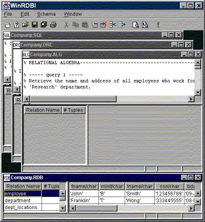Viewport: 205px width, 222px height.
Task: Click the 'Smith' cell in lname column
Action: pyautogui.click(x=140, y=193)
